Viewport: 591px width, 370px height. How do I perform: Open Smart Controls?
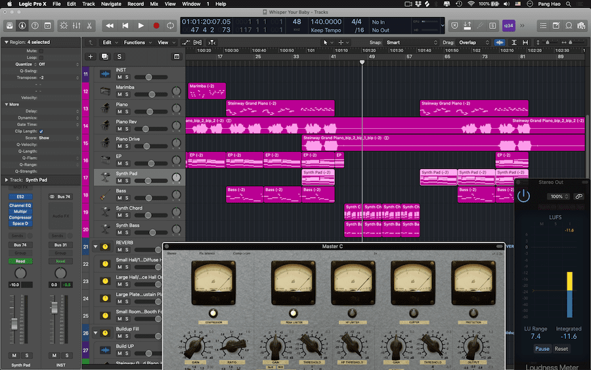coord(64,26)
